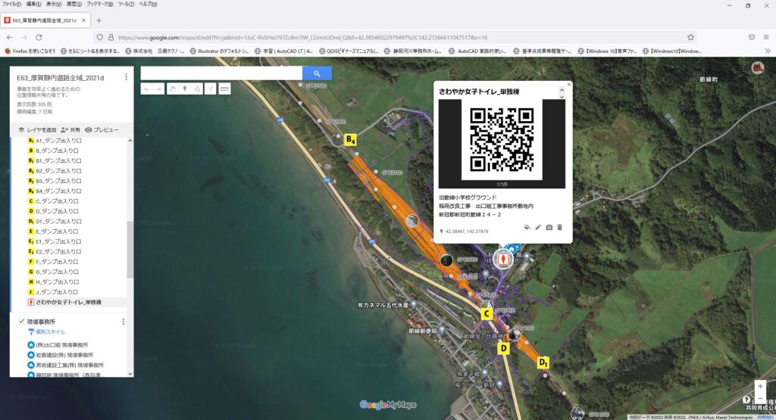Click the pencil edit icon in popup

click(538, 227)
